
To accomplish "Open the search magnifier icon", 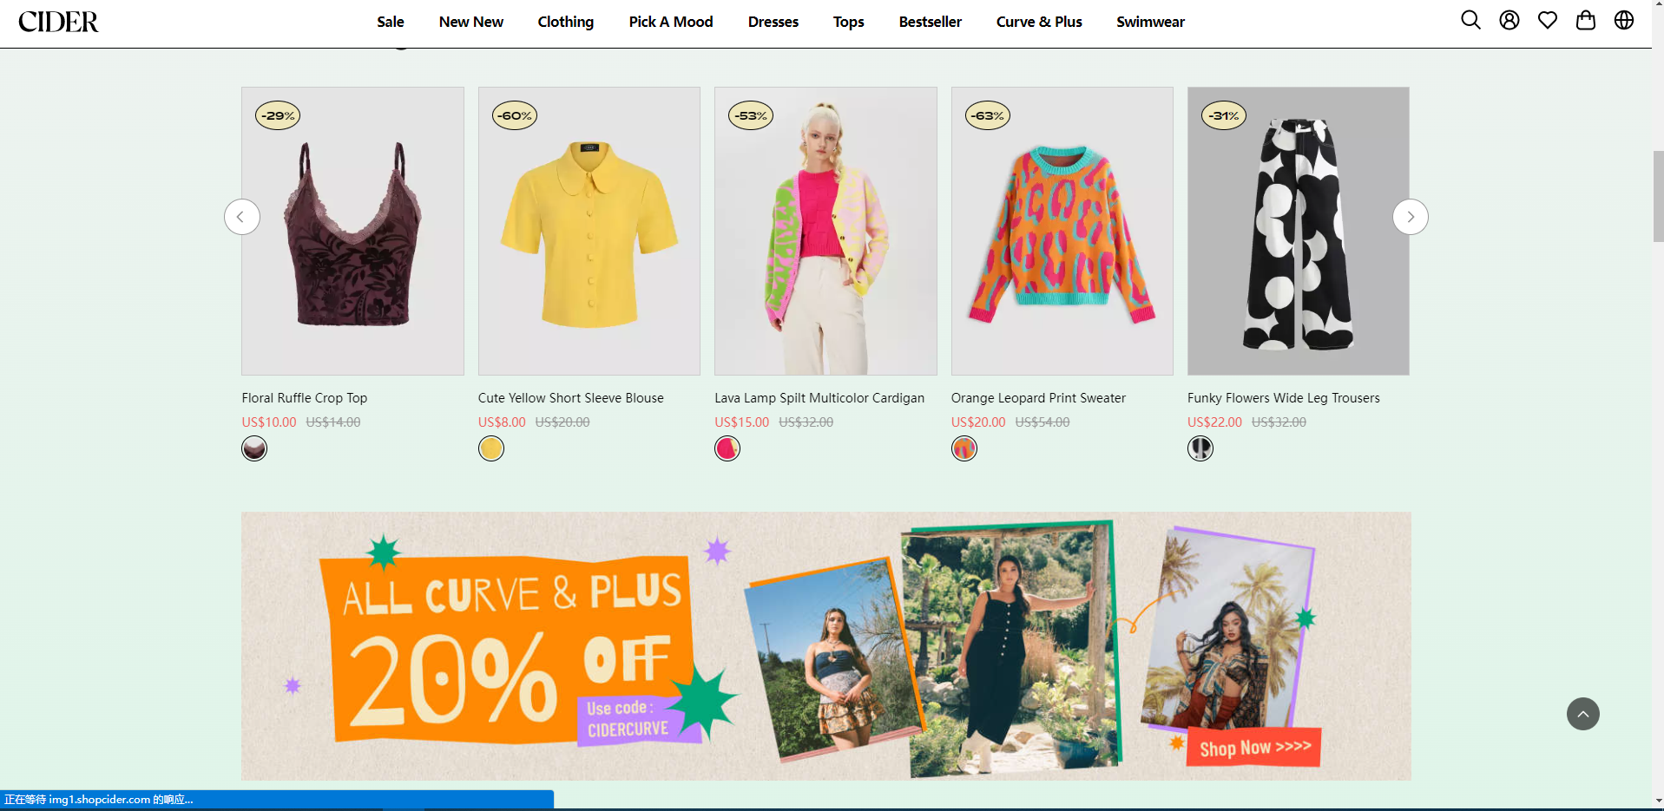I will [1470, 20].
